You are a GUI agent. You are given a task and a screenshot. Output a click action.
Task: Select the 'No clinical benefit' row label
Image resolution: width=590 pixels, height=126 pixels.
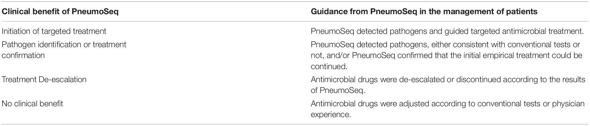tap(32, 104)
